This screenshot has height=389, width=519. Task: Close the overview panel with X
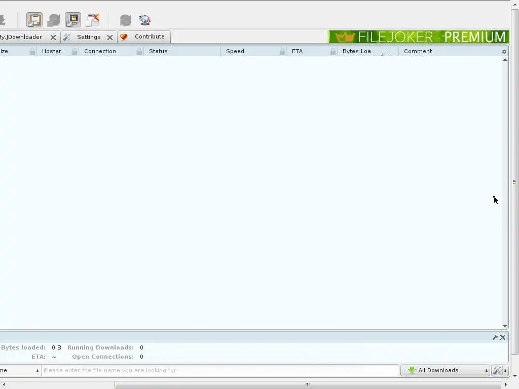[x=503, y=337]
